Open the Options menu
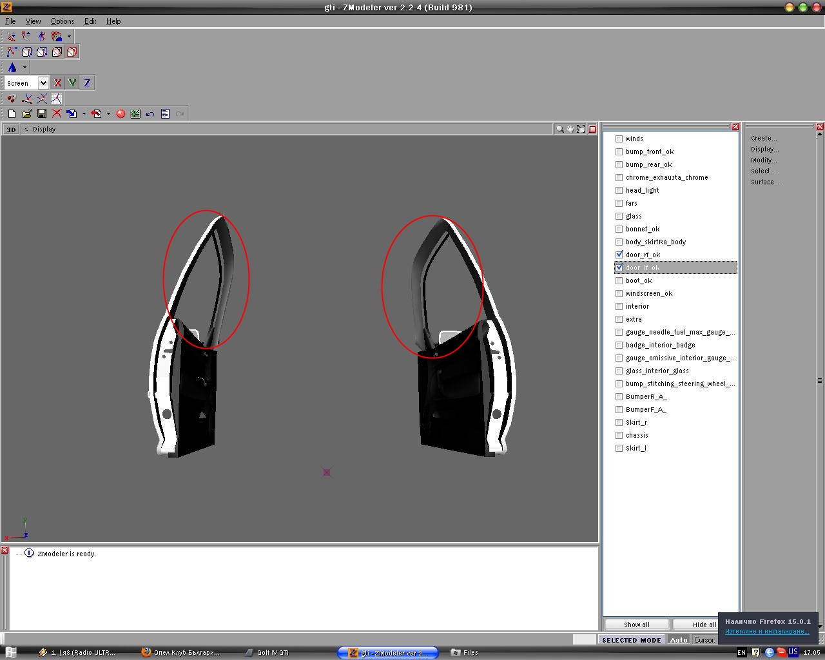Viewport: 825px width, 660px height. tap(63, 21)
